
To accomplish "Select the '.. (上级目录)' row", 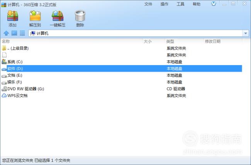I will tap(122, 48).
